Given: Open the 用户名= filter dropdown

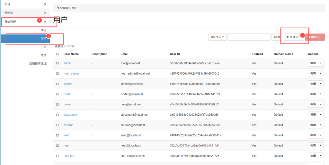Looking at the screenshot, I should pyautogui.click(x=218, y=37).
